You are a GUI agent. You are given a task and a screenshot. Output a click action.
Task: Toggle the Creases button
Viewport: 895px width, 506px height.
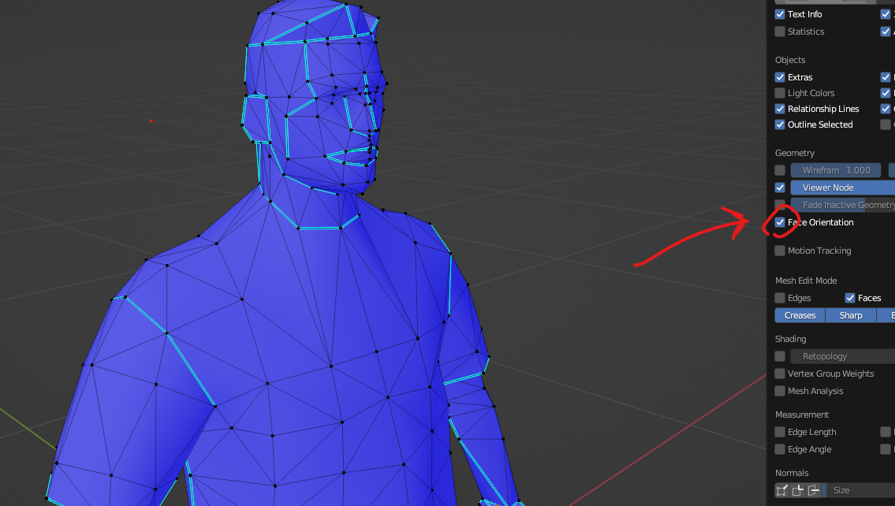[x=800, y=315]
